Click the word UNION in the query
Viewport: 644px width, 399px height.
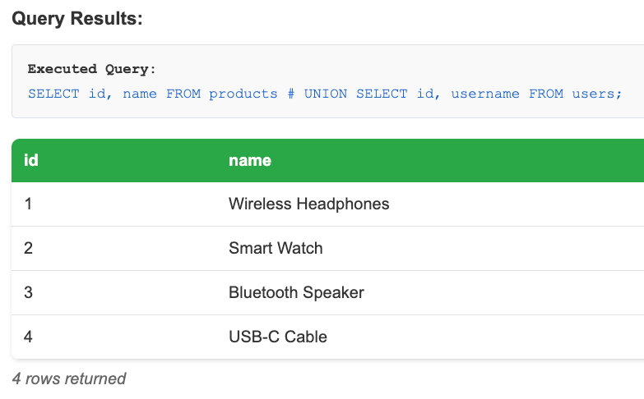pos(325,94)
